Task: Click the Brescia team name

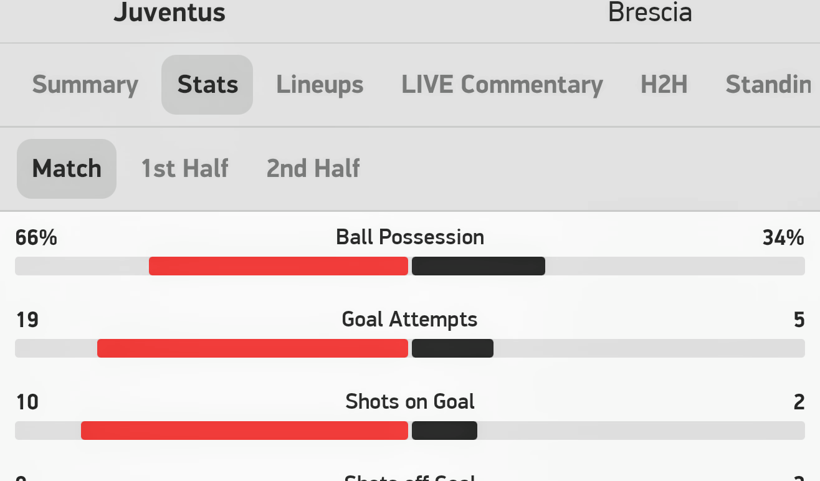Action: click(x=650, y=12)
